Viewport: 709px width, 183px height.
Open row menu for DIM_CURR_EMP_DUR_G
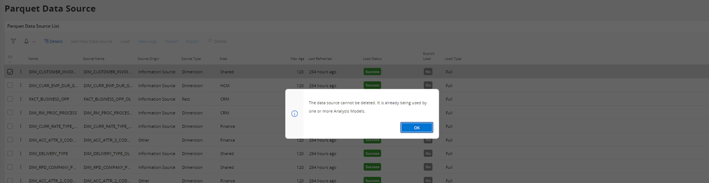(20, 85)
